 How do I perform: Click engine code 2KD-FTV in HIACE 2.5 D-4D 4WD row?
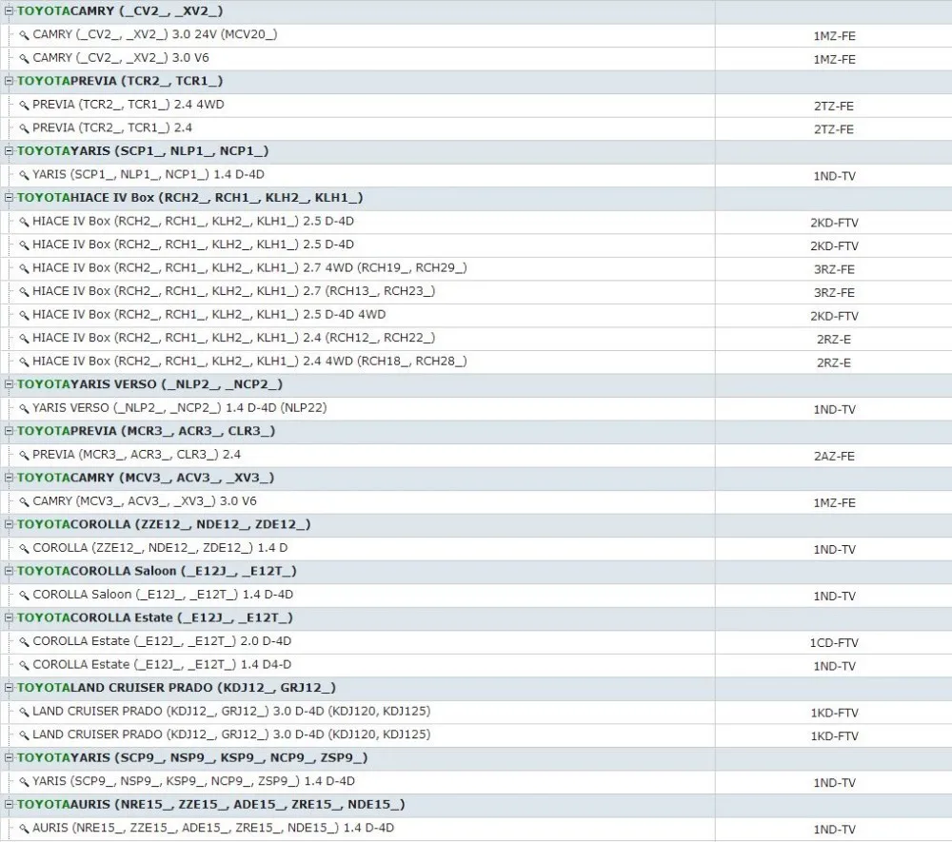(x=834, y=316)
